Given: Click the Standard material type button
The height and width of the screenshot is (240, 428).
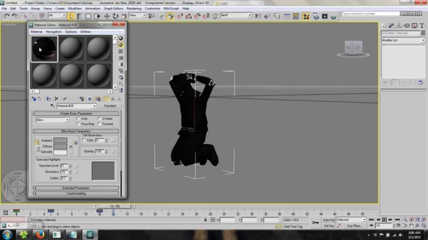Looking at the screenshot, I should 110,106.
